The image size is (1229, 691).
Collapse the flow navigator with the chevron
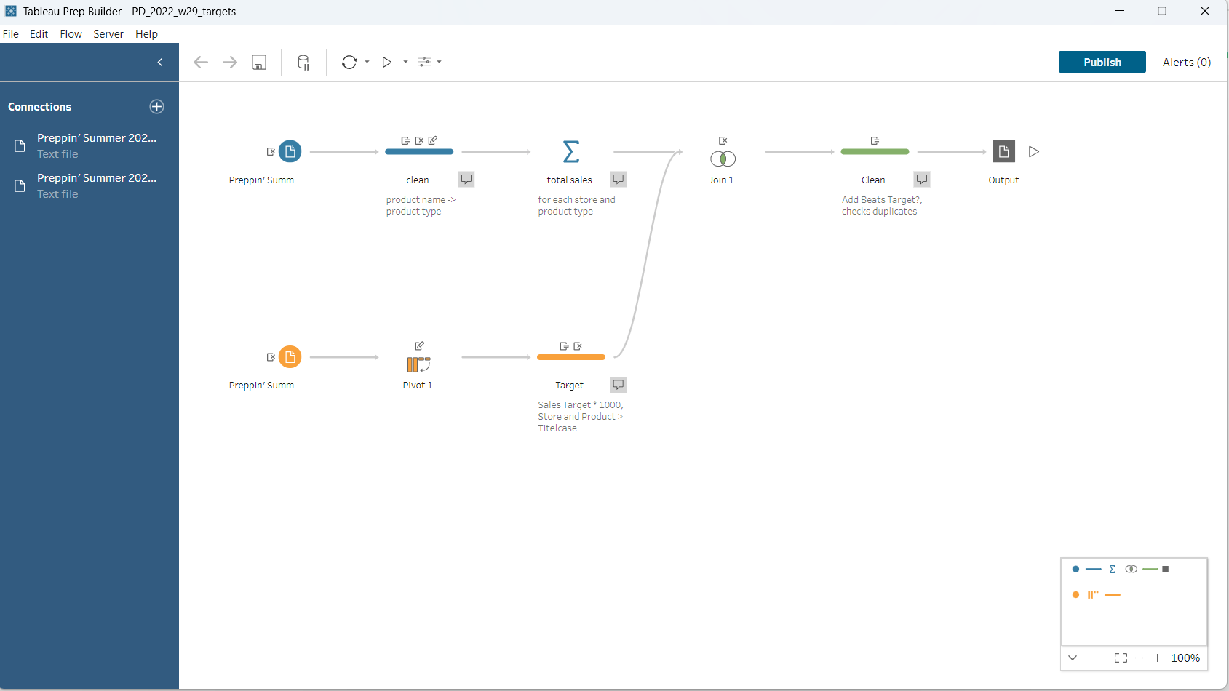pos(1073,658)
